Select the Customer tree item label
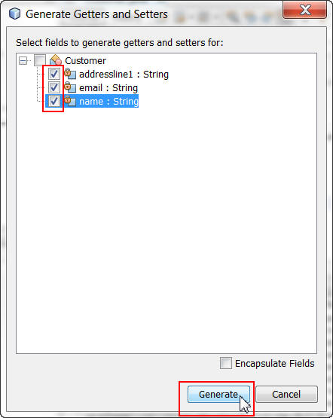 click(86, 61)
